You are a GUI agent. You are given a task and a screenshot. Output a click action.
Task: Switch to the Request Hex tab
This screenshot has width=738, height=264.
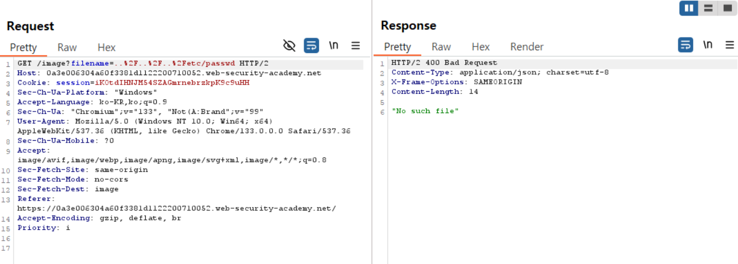(x=107, y=47)
